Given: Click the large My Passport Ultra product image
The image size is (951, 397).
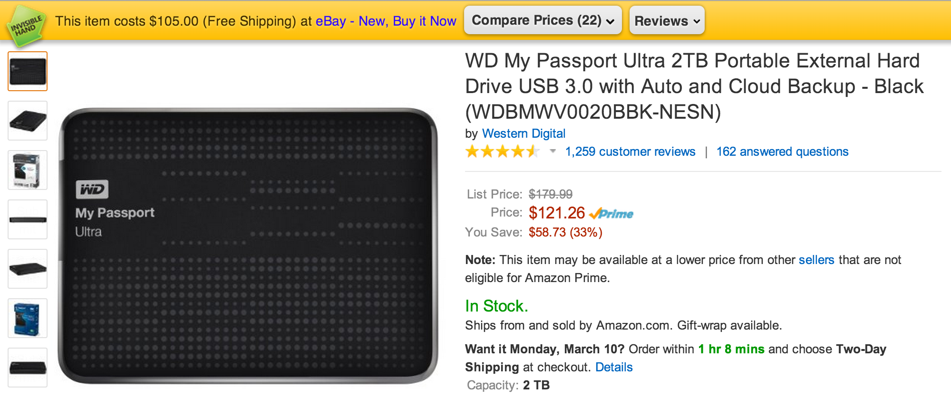Looking at the screenshot, I should pyautogui.click(x=247, y=245).
